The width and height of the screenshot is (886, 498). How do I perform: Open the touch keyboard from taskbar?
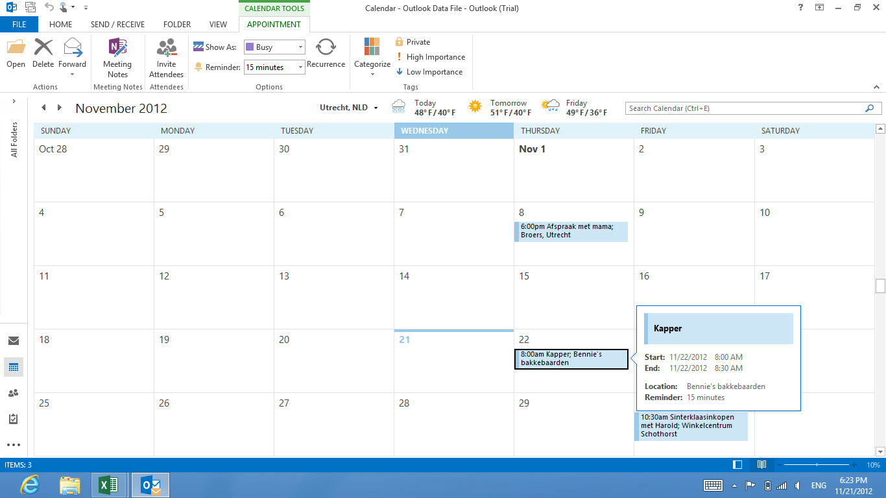[x=713, y=485]
